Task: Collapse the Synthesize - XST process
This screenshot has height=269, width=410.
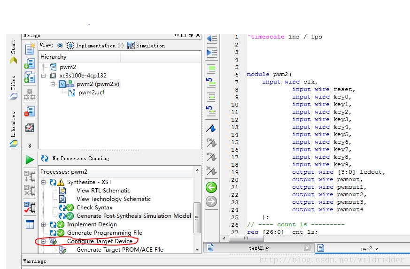Action: click(44, 182)
